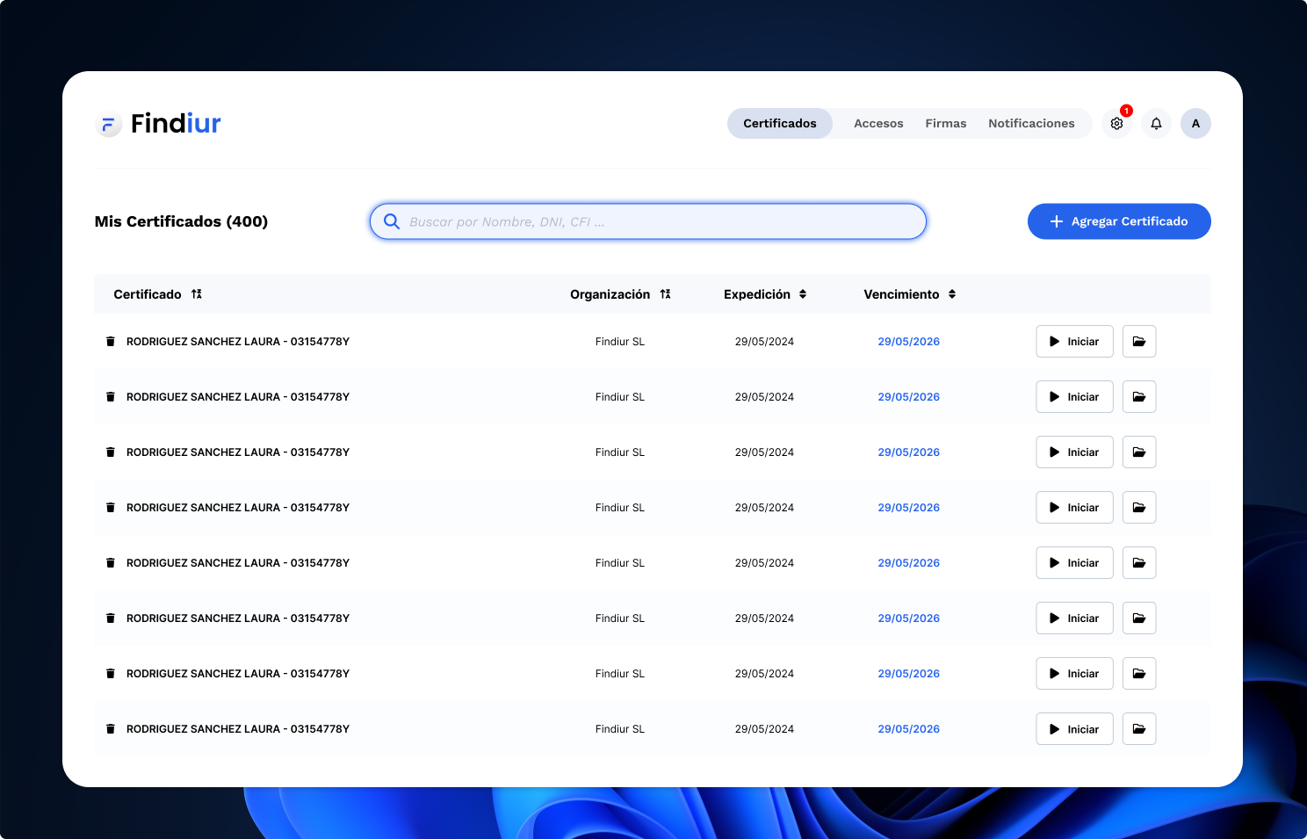Click the trash icon in the last certificate row
Image resolution: width=1307 pixels, height=839 pixels.
pos(111,728)
